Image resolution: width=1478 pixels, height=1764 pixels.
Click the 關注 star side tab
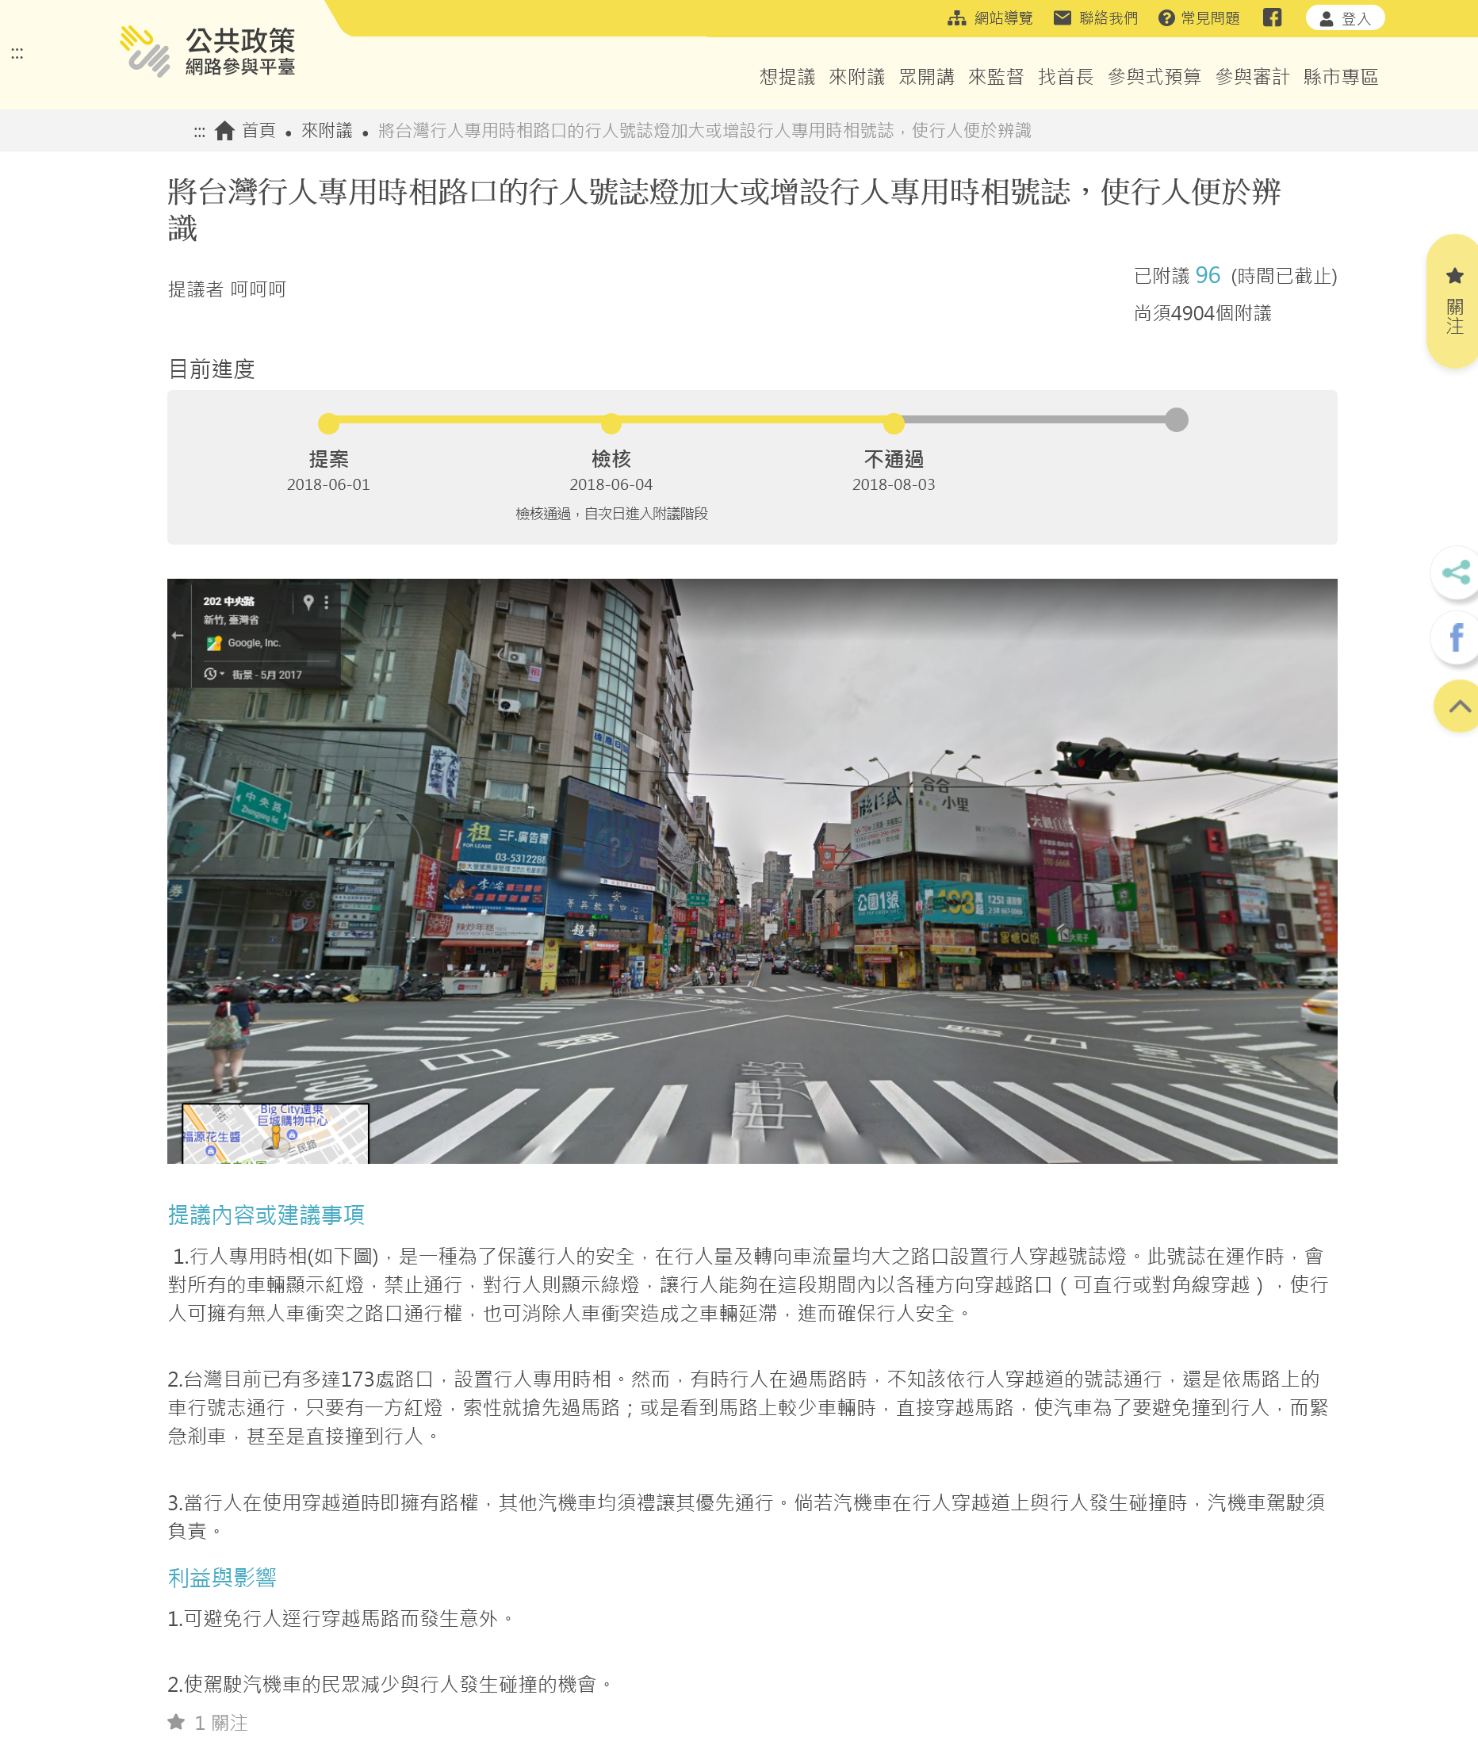tap(1453, 300)
